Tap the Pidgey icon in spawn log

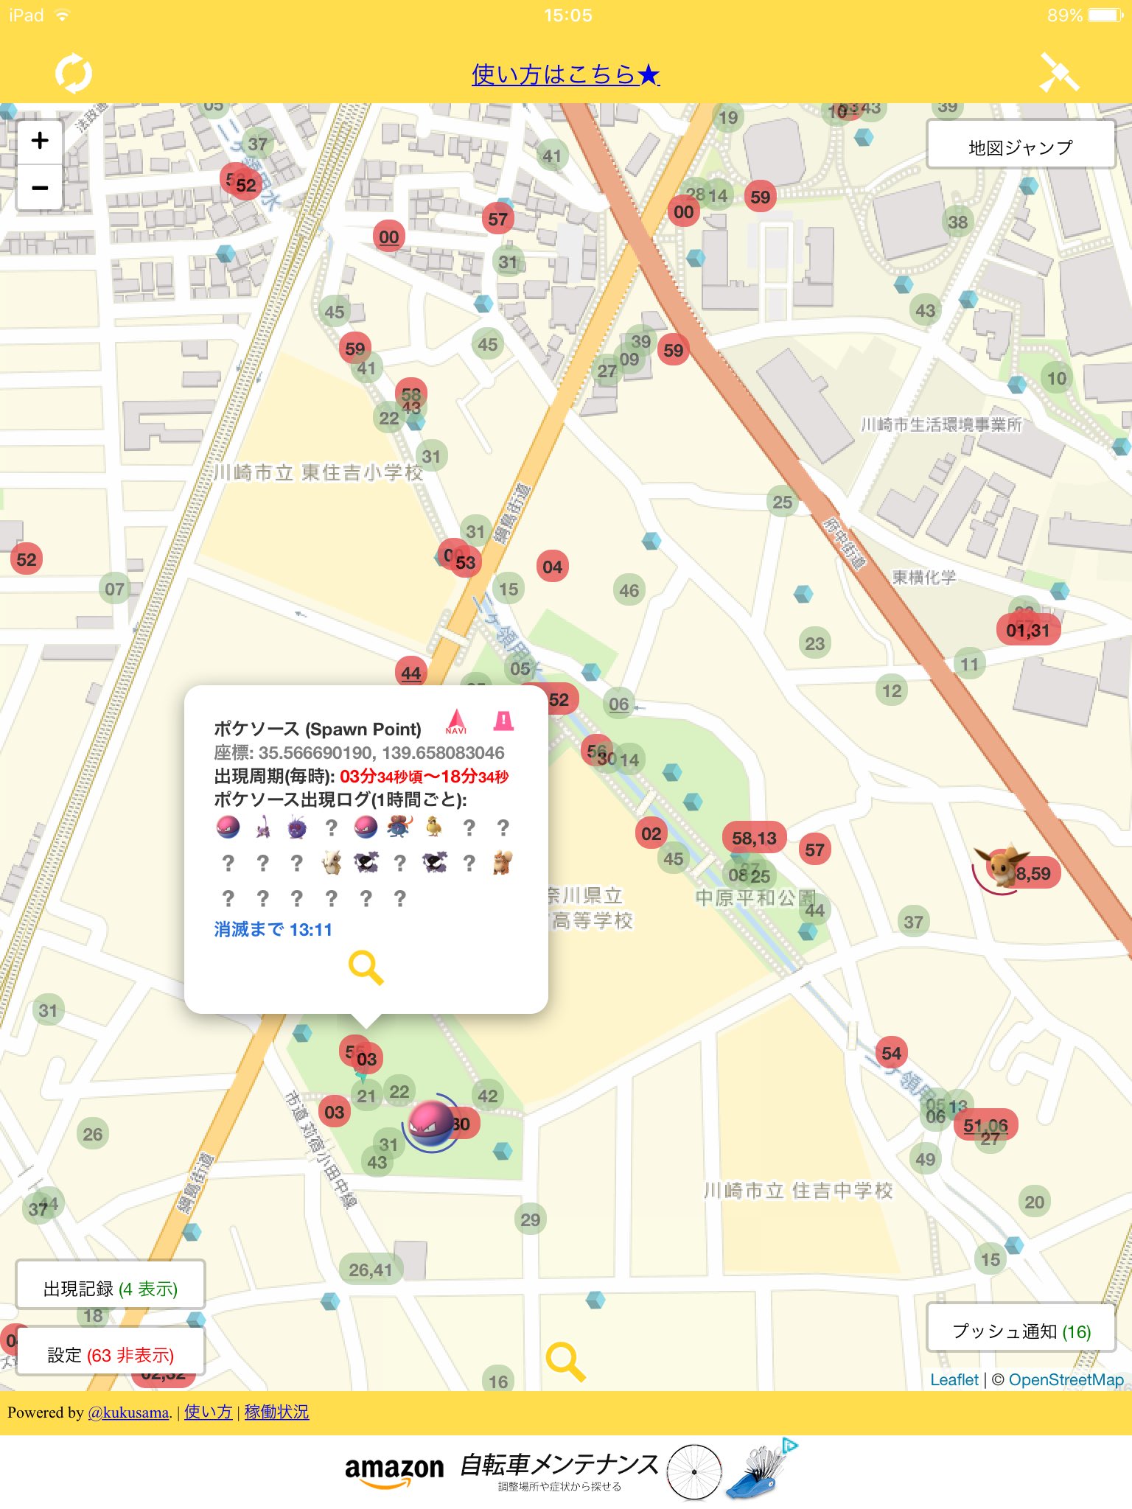[x=434, y=827]
